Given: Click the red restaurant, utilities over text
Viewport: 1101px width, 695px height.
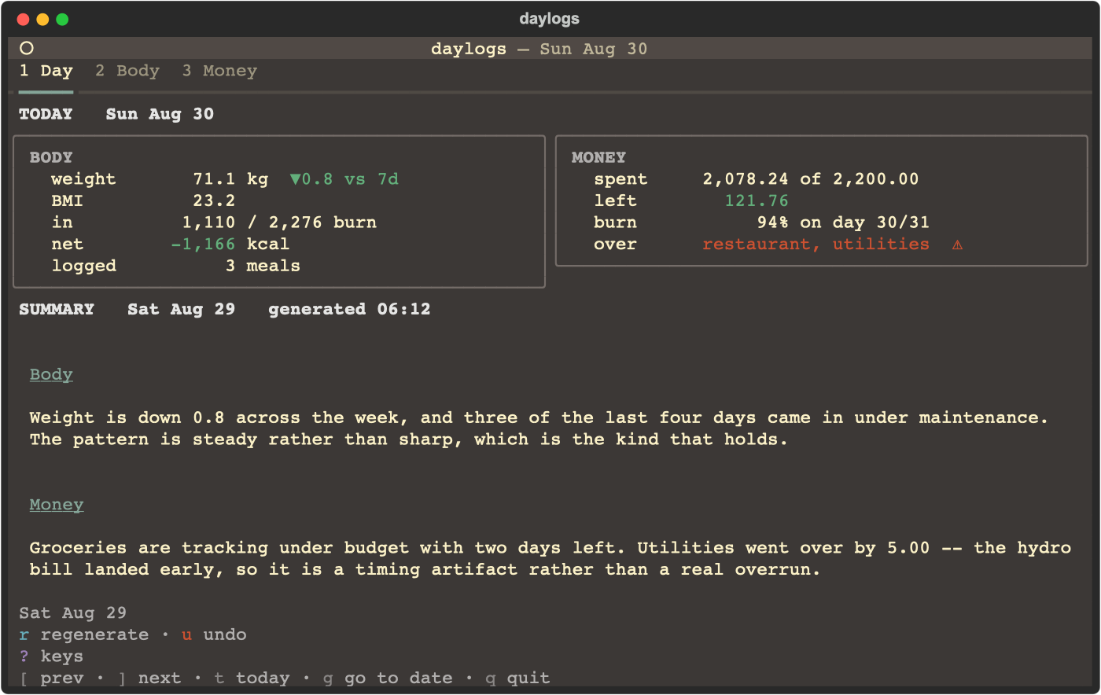Looking at the screenshot, I should click(816, 245).
